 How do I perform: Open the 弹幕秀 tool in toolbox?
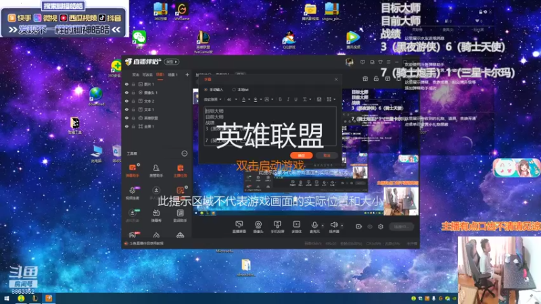tap(156, 216)
